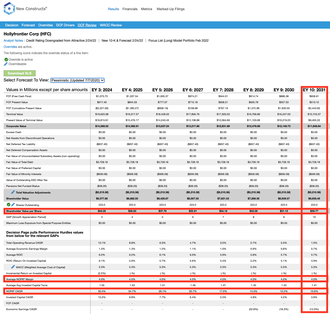The height and width of the screenshot is (314, 330).
Task: Switch to the Overrides tab in blue bar
Action: tap(46, 25)
